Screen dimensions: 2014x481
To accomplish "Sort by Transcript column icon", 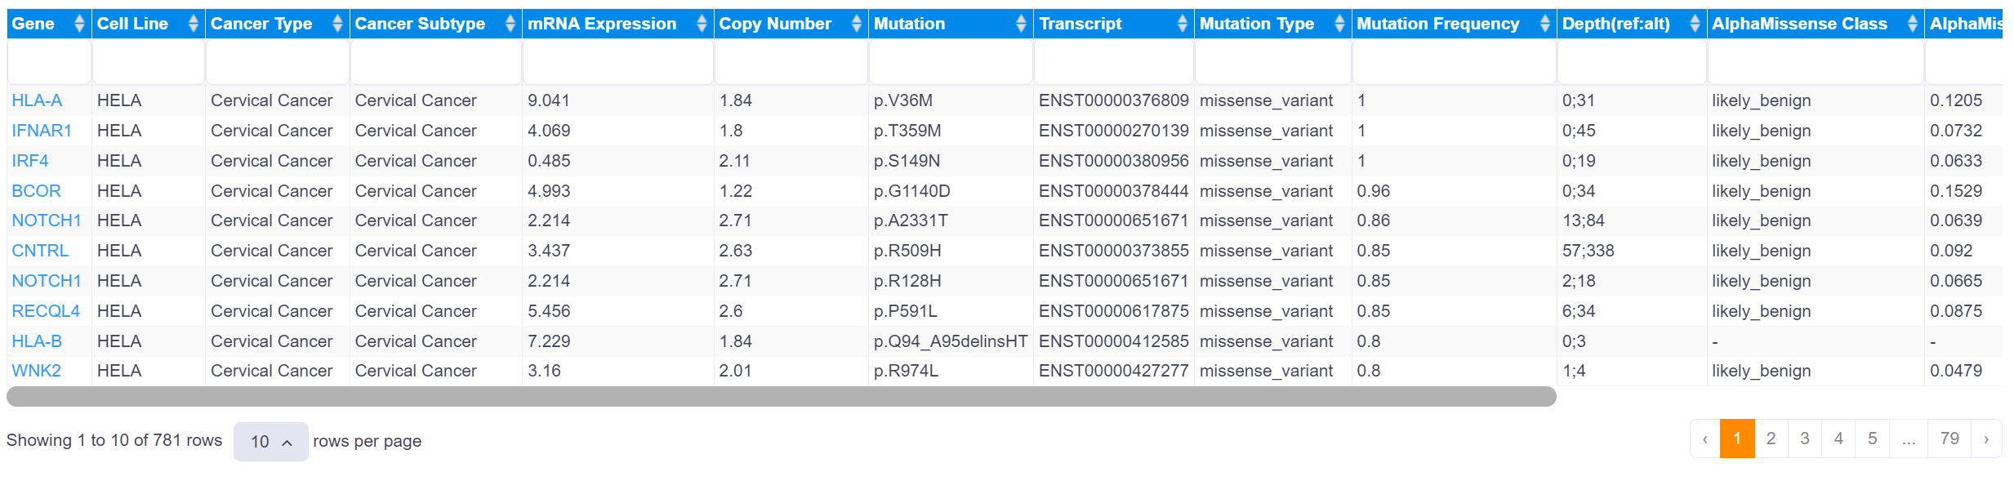I will pos(1182,24).
